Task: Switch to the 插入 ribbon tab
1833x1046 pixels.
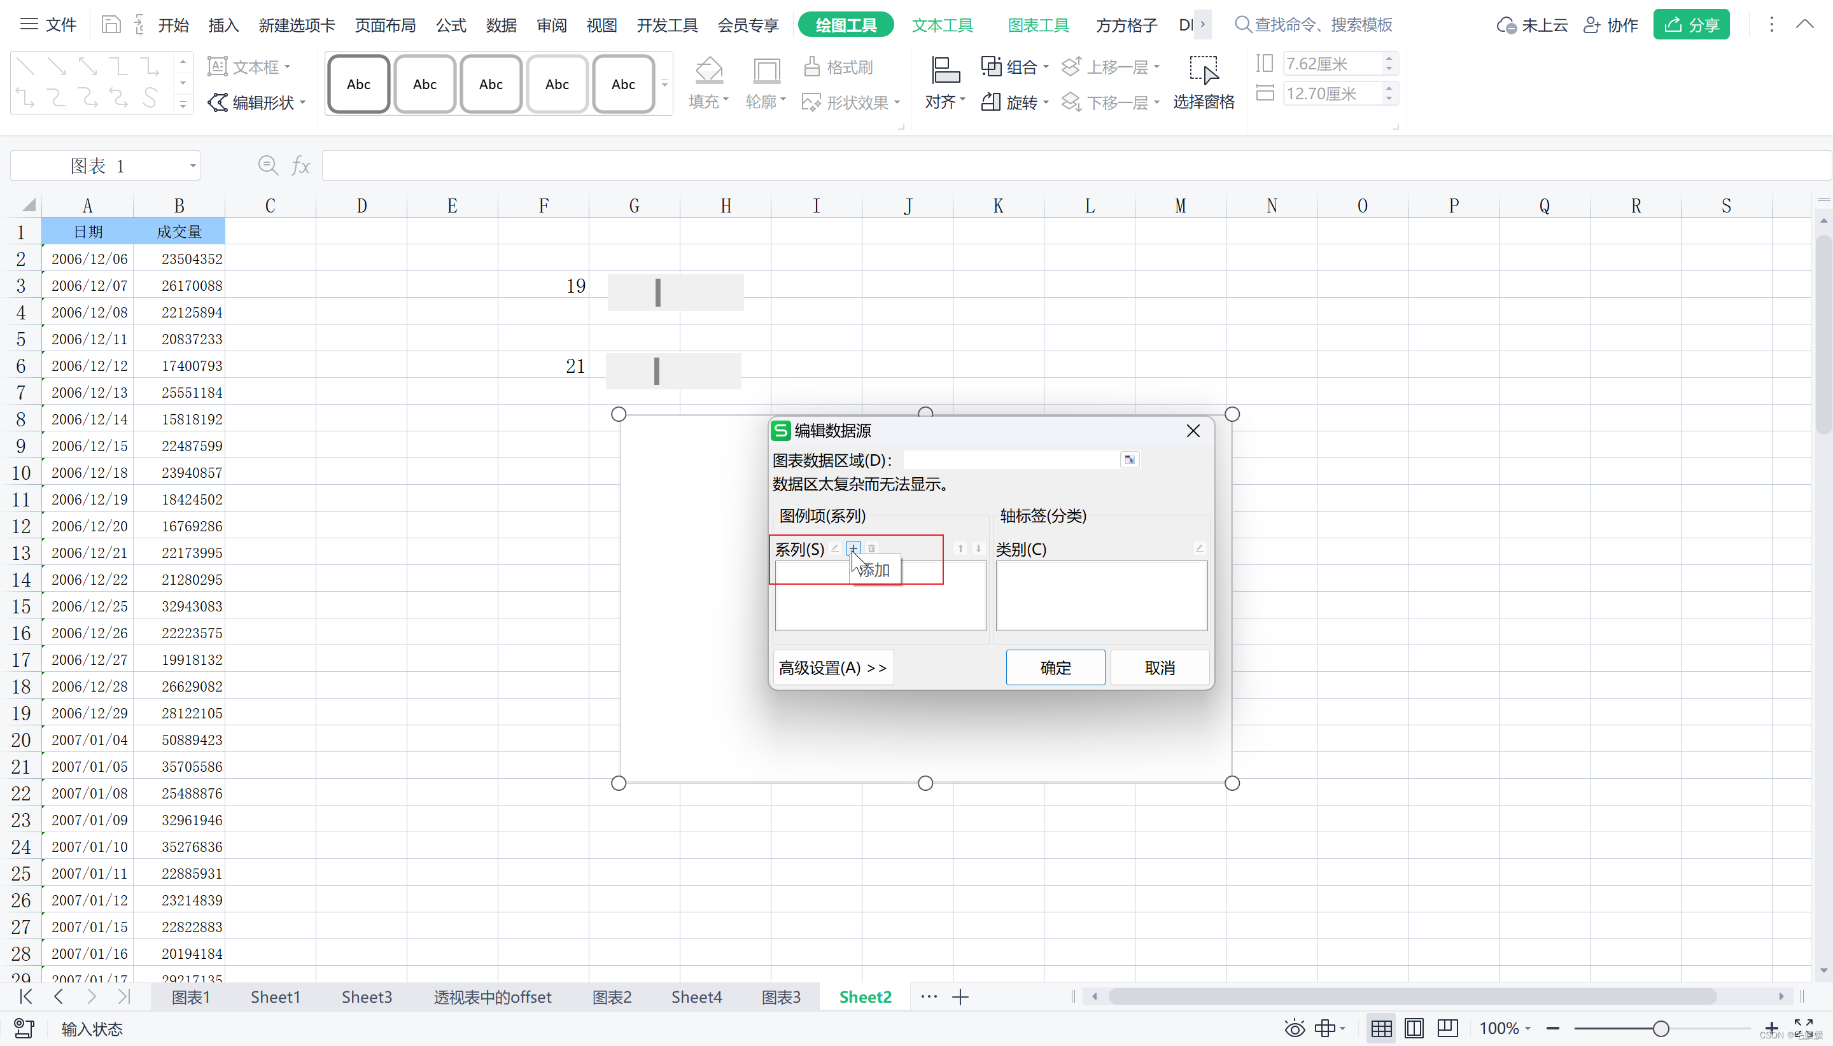Action: point(223,25)
